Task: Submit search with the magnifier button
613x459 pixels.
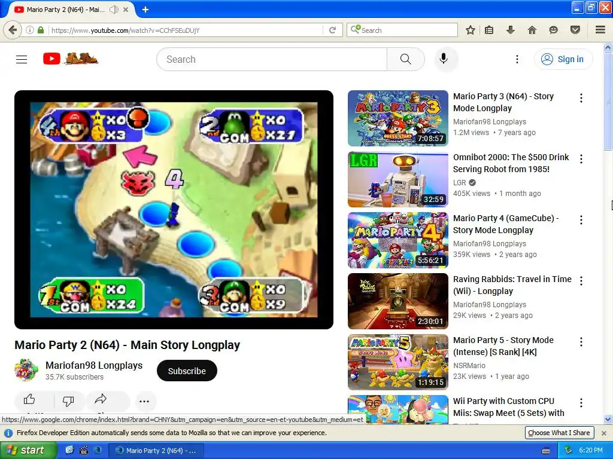Action: click(x=406, y=59)
